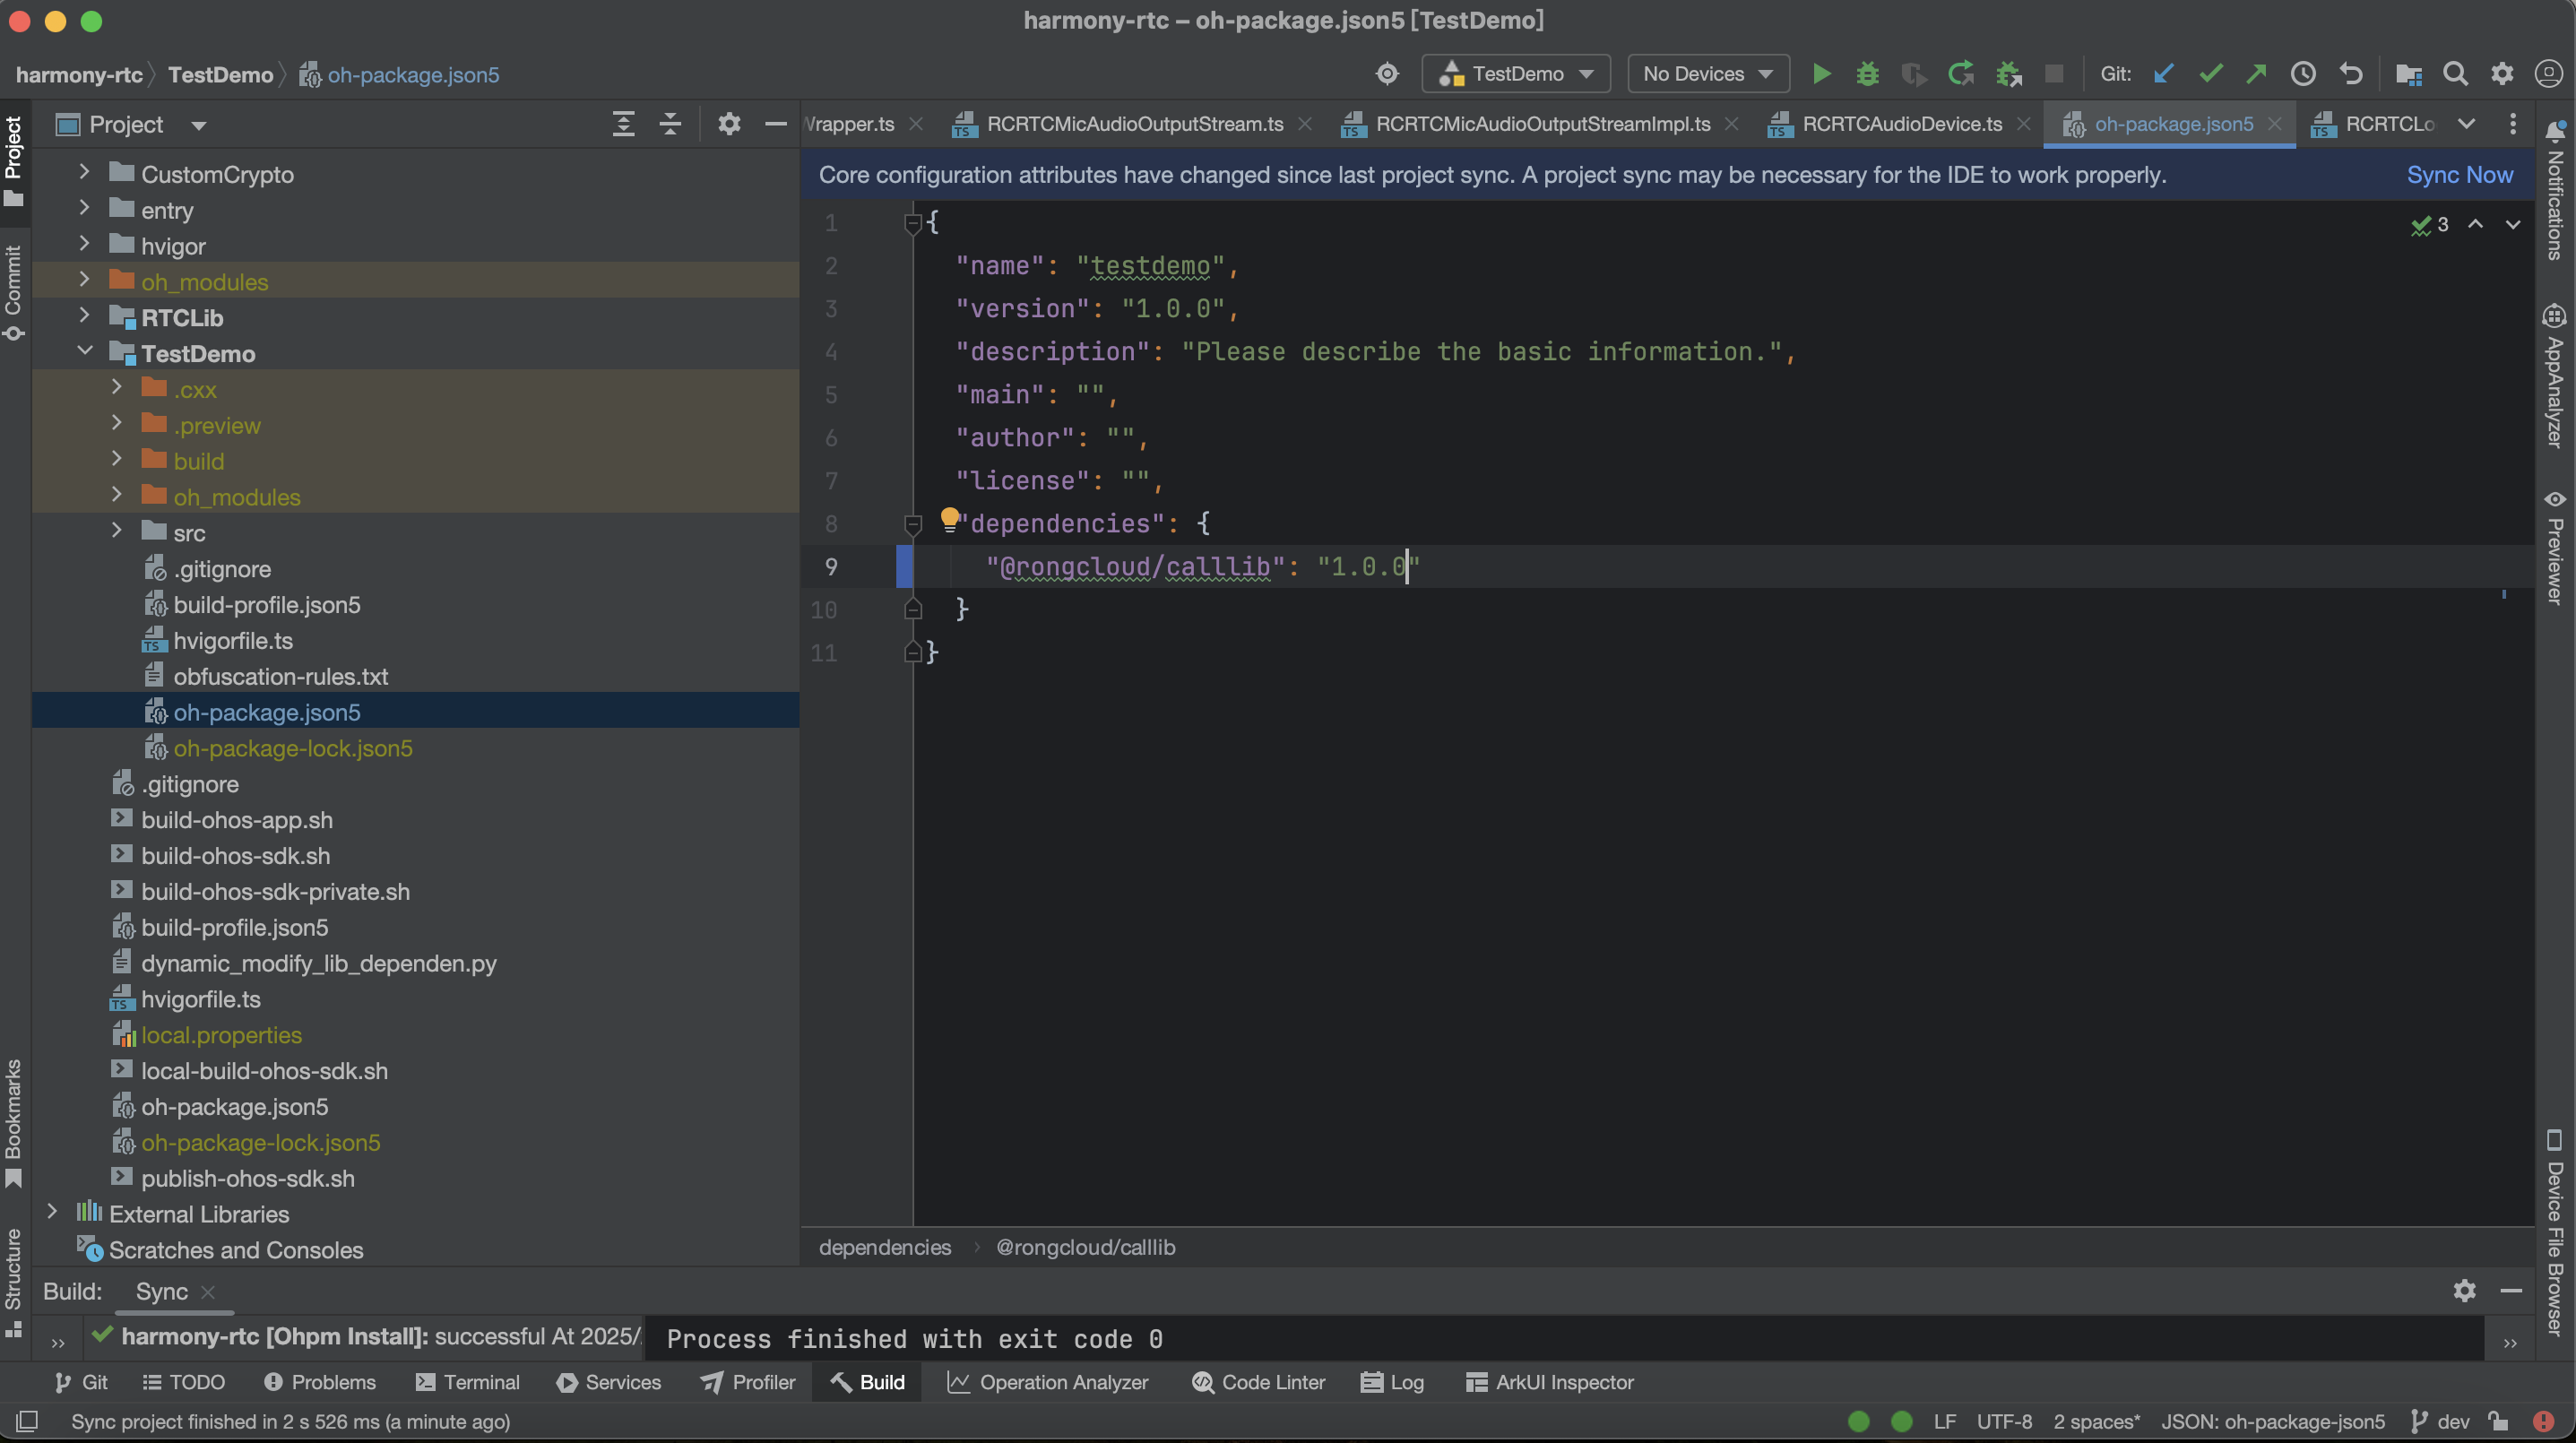Open Git history clock icon

[2303, 74]
